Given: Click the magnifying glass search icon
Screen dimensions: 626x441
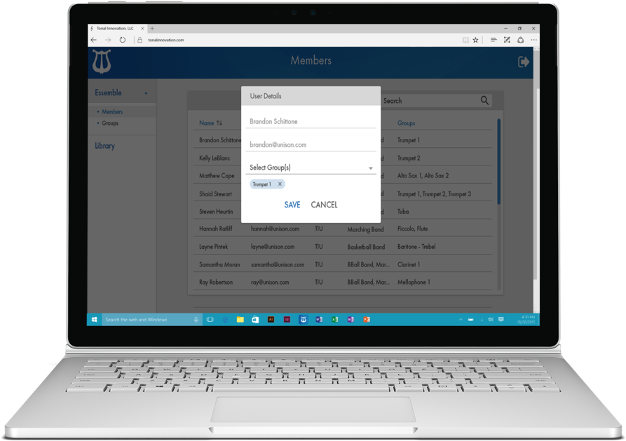Looking at the screenshot, I should tap(484, 100).
